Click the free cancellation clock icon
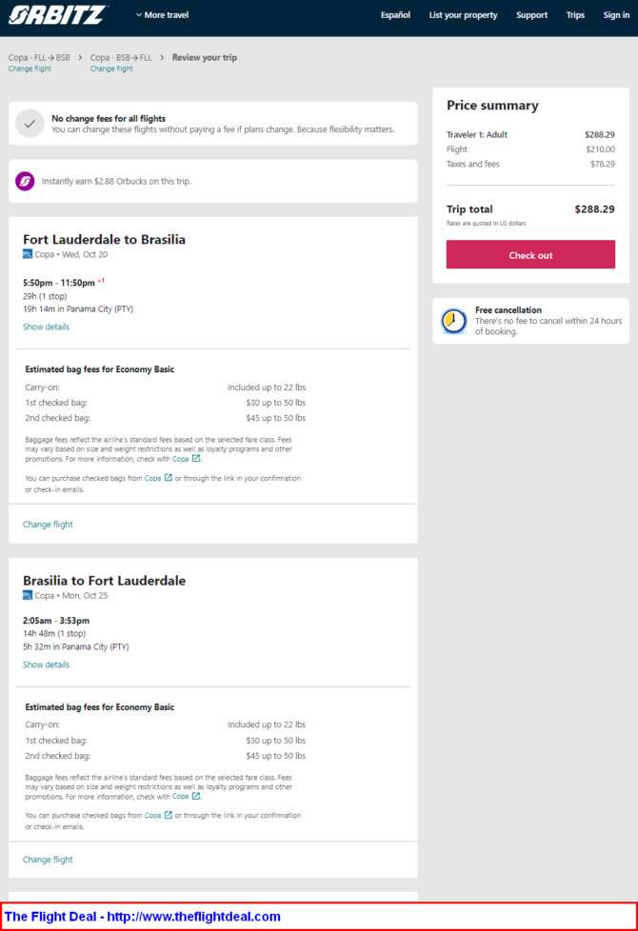 [x=454, y=321]
